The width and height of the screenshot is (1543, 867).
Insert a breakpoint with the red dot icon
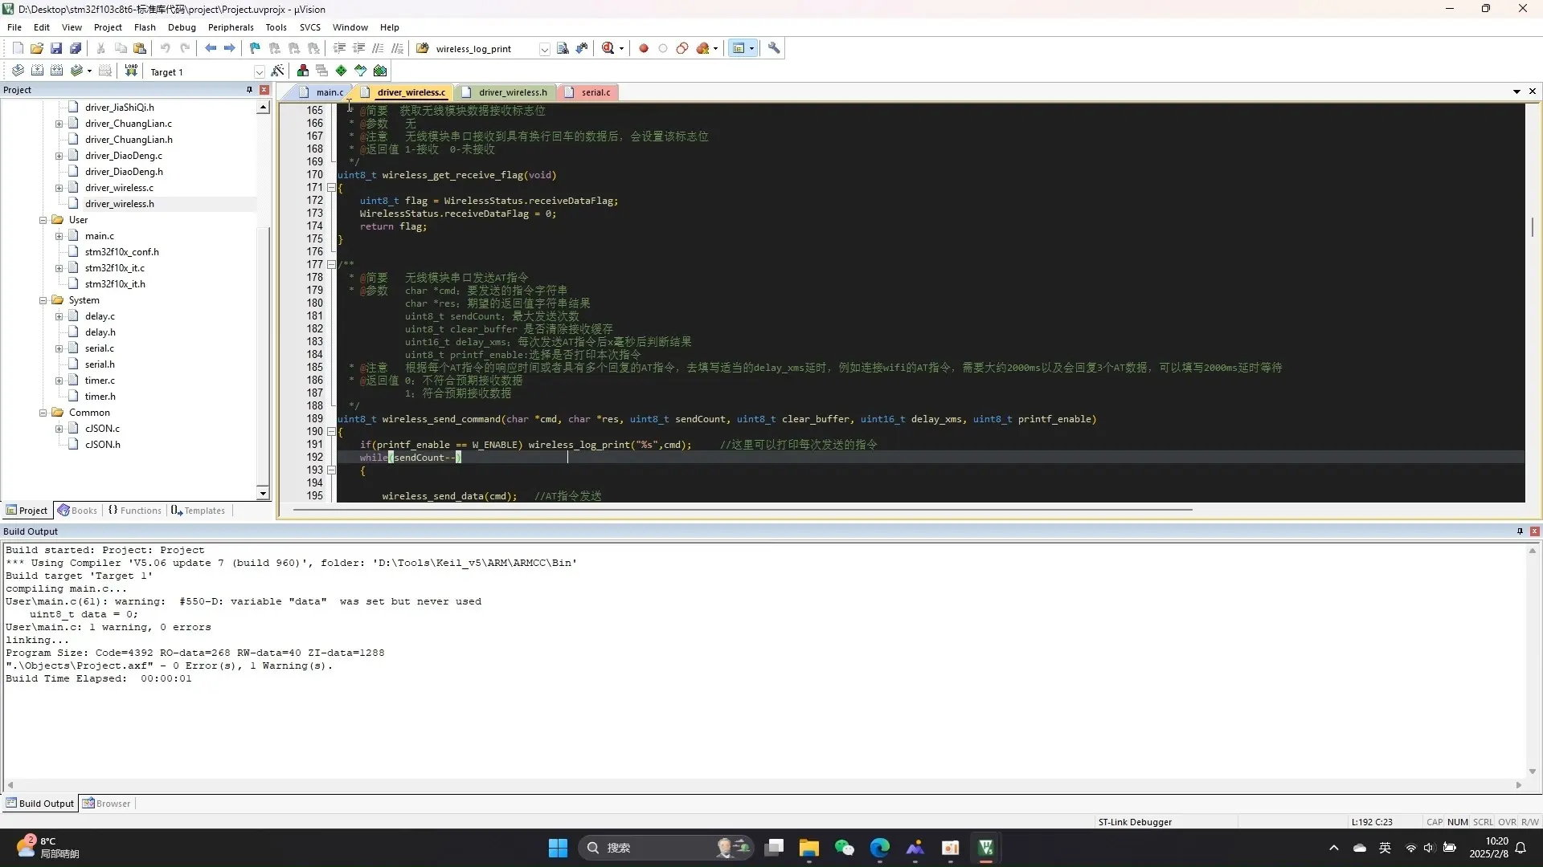644,48
